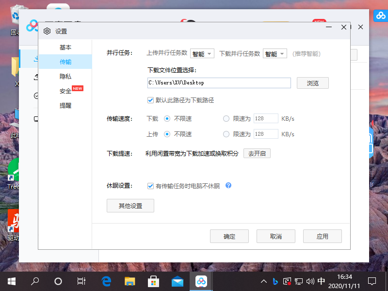Screen dimensions: 388x291
Task: Click the Windows Start button
Action: point(11,281)
